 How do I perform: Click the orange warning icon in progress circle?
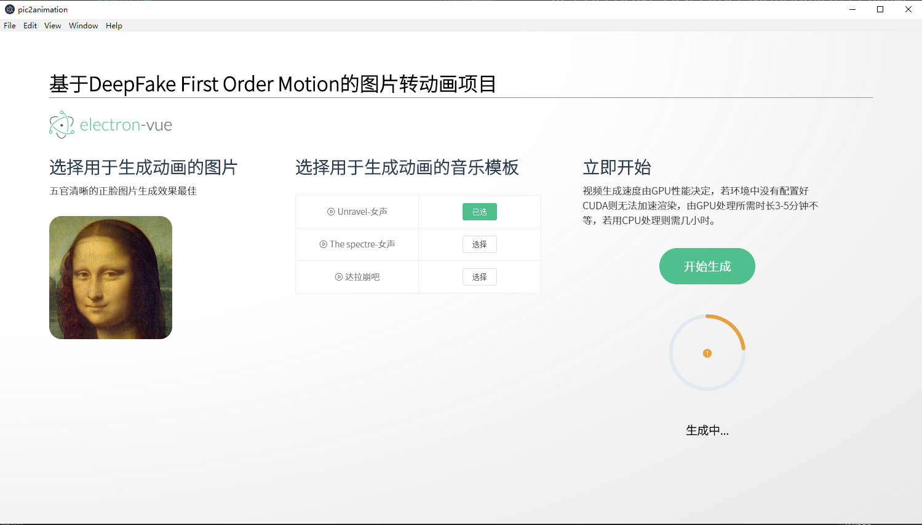707,353
